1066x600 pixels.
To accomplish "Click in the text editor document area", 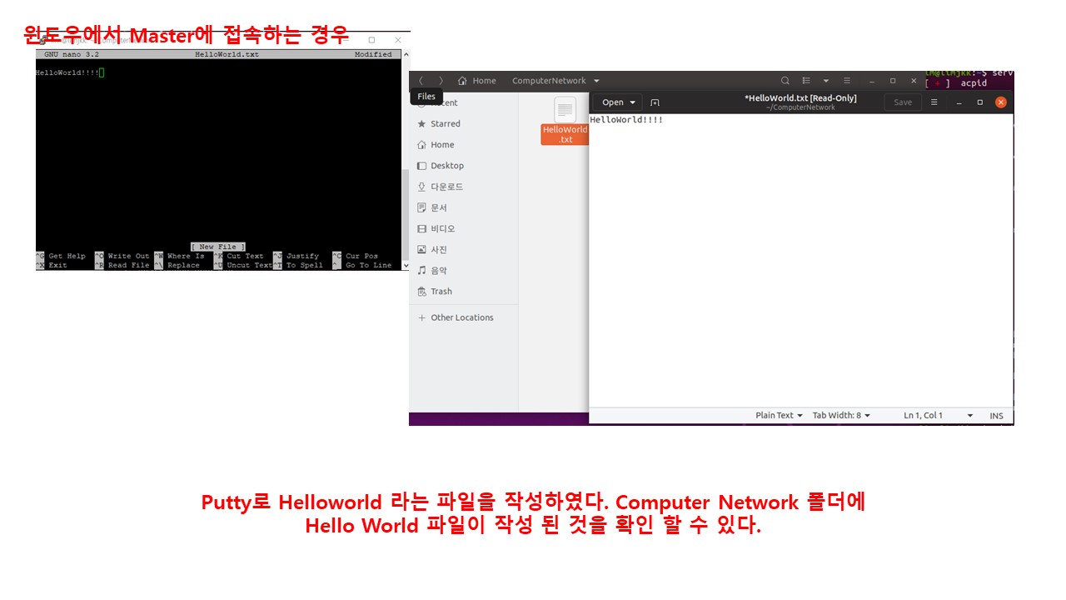I will [x=800, y=260].
